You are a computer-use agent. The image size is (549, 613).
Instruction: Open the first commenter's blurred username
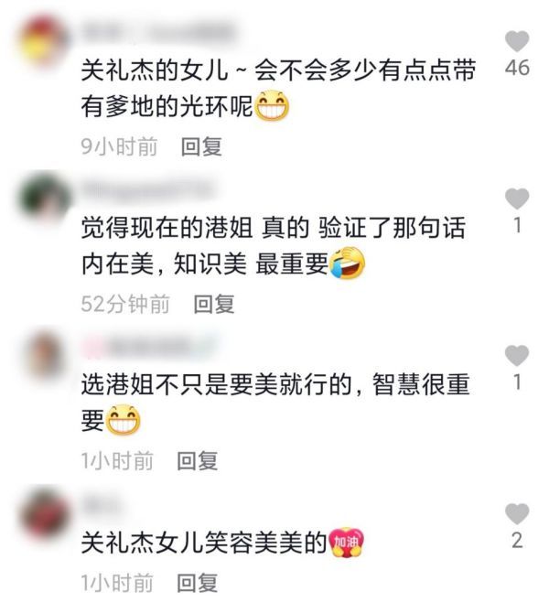coord(160,33)
